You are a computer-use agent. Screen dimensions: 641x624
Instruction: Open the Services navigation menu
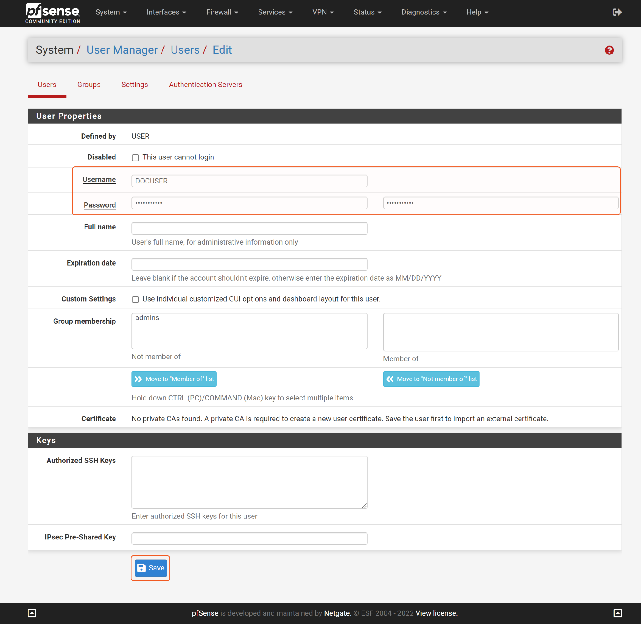click(x=275, y=12)
